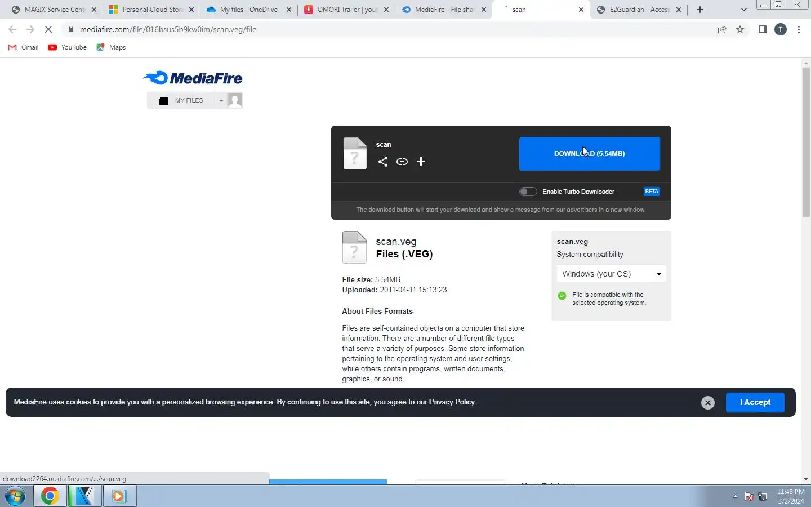Click the green compatibility checkmark icon
811x507 pixels.
(x=562, y=296)
